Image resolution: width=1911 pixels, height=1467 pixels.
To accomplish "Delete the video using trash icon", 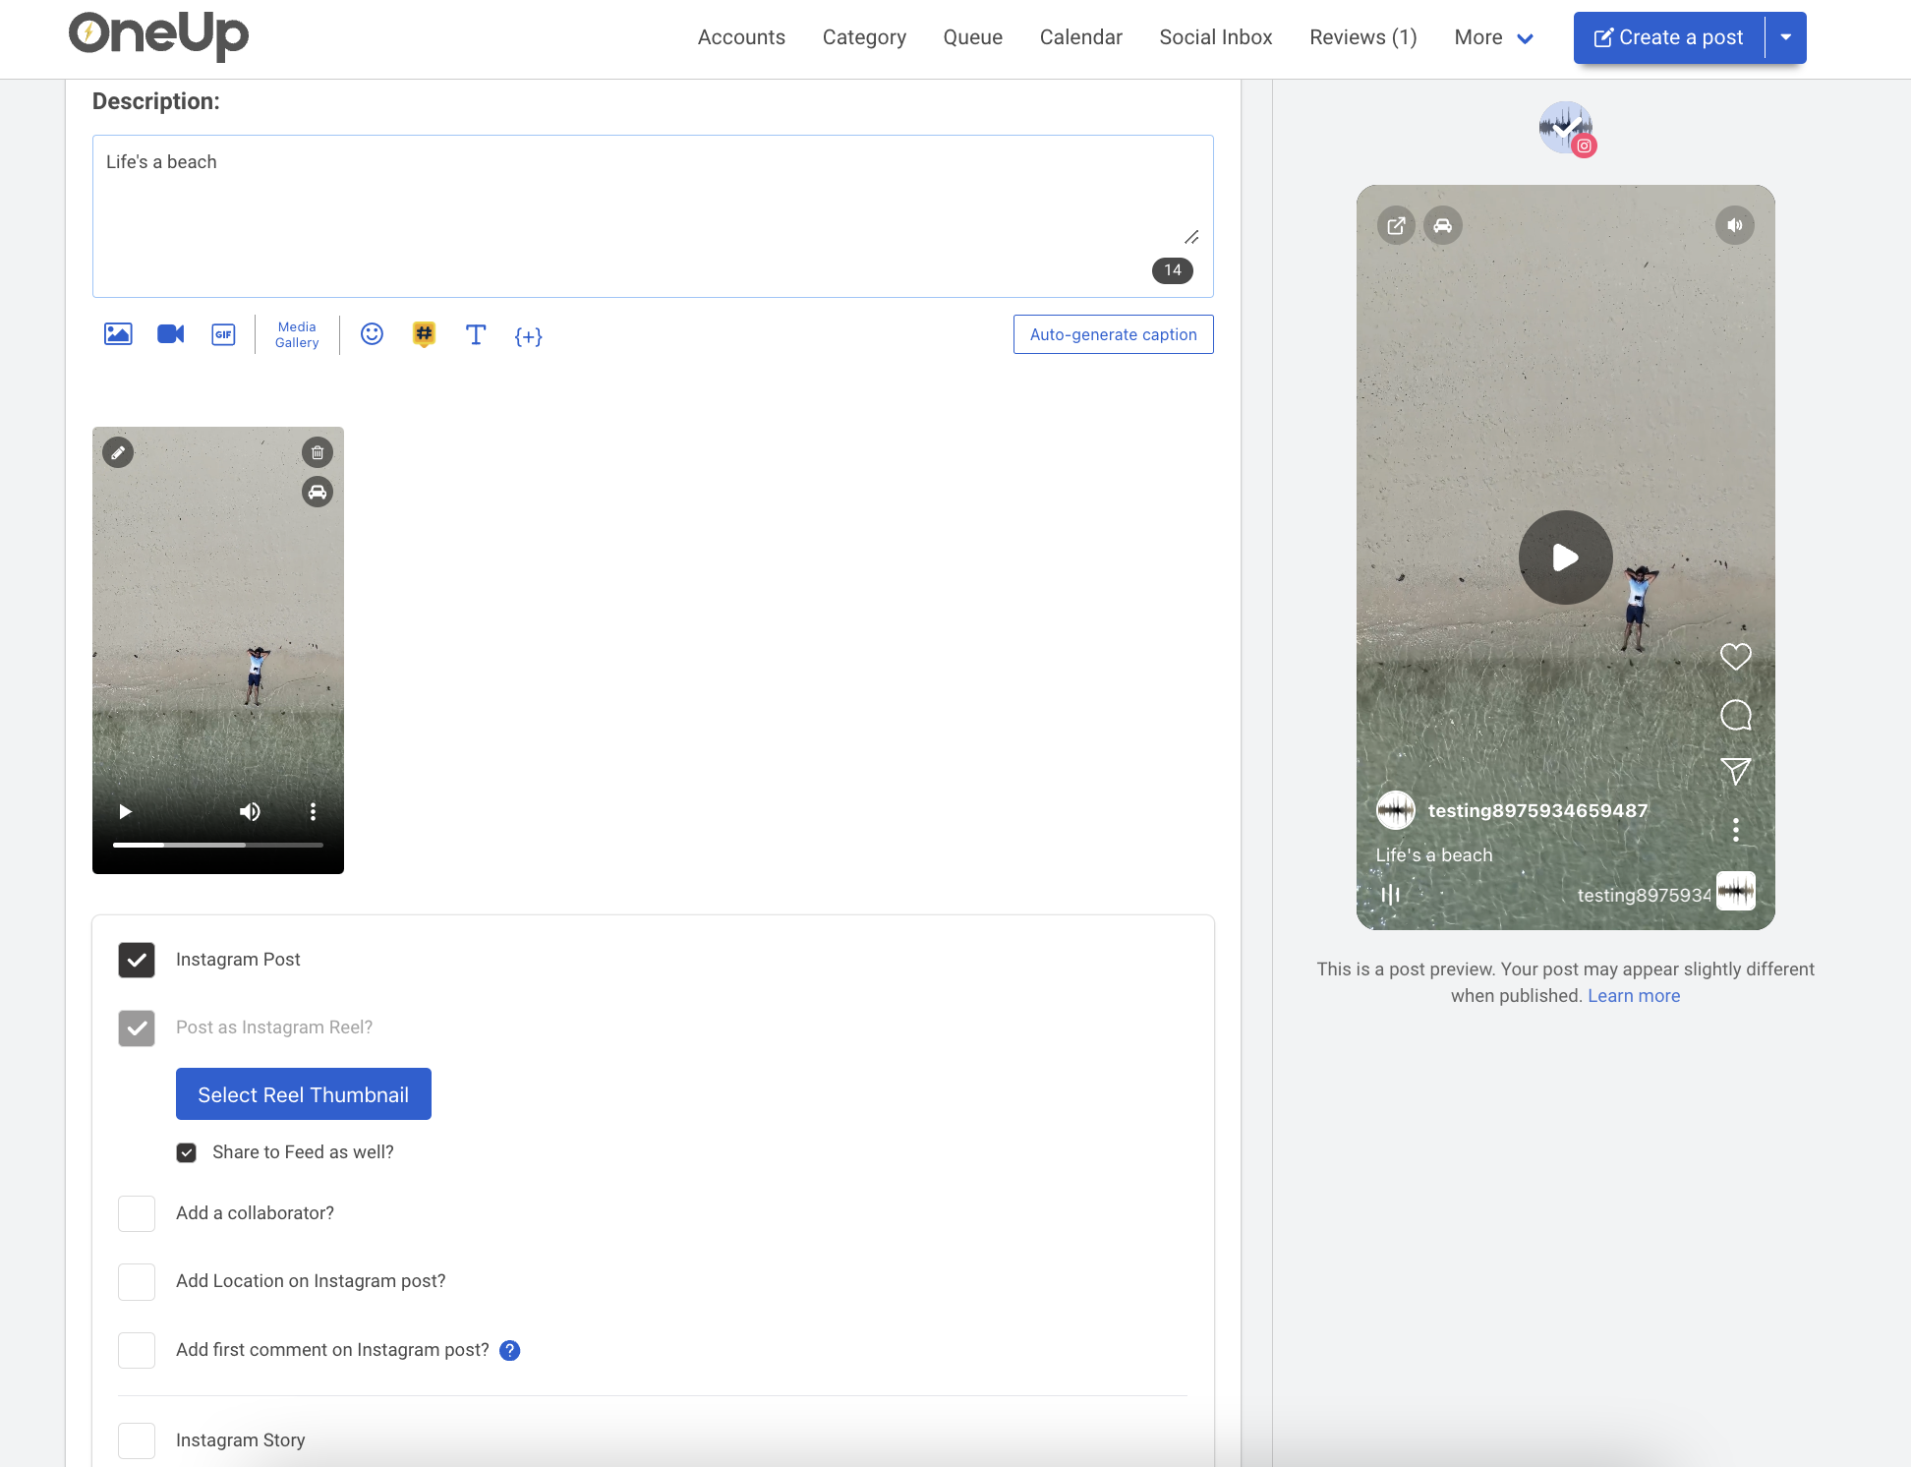I will pos(317,452).
